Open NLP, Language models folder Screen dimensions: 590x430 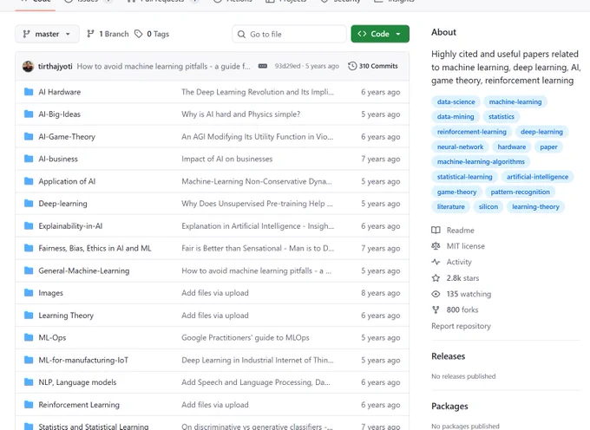[77, 382]
